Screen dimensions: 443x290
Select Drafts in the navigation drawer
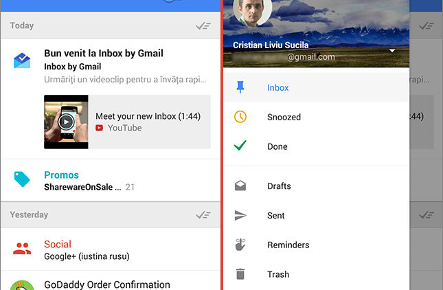click(279, 186)
